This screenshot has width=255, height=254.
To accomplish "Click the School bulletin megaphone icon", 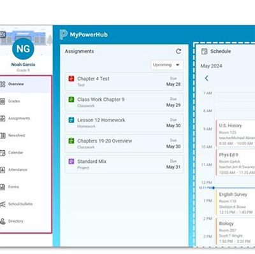I will click(3, 204).
